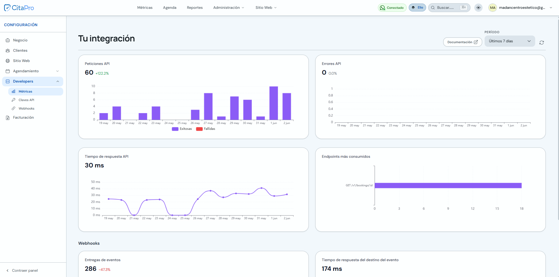Open Clientes settings in sidebar

tap(33, 51)
